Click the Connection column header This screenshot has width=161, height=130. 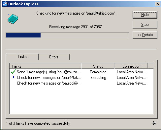(131, 66)
